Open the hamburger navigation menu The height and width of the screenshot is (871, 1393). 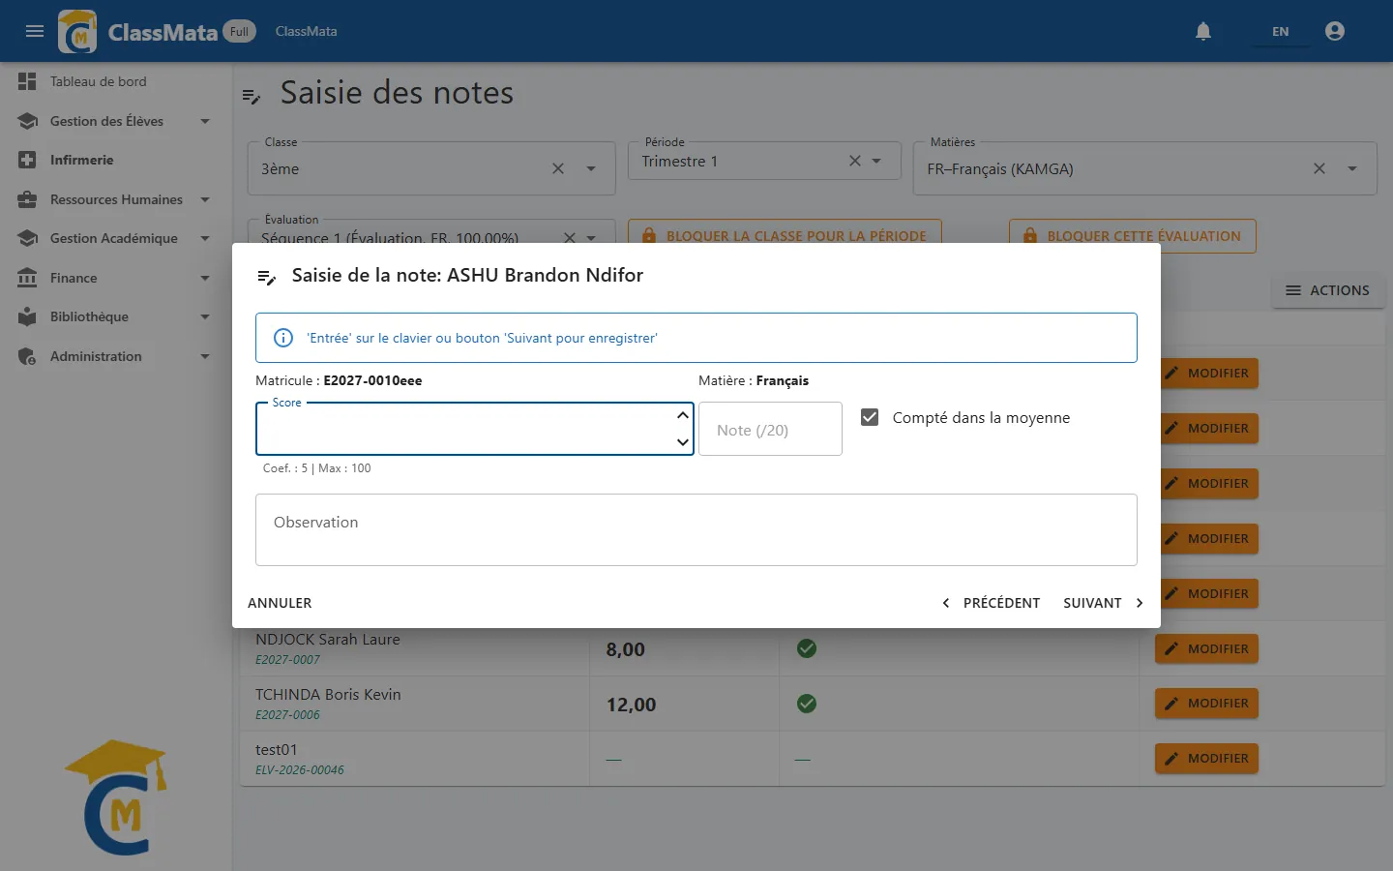(35, 31)
